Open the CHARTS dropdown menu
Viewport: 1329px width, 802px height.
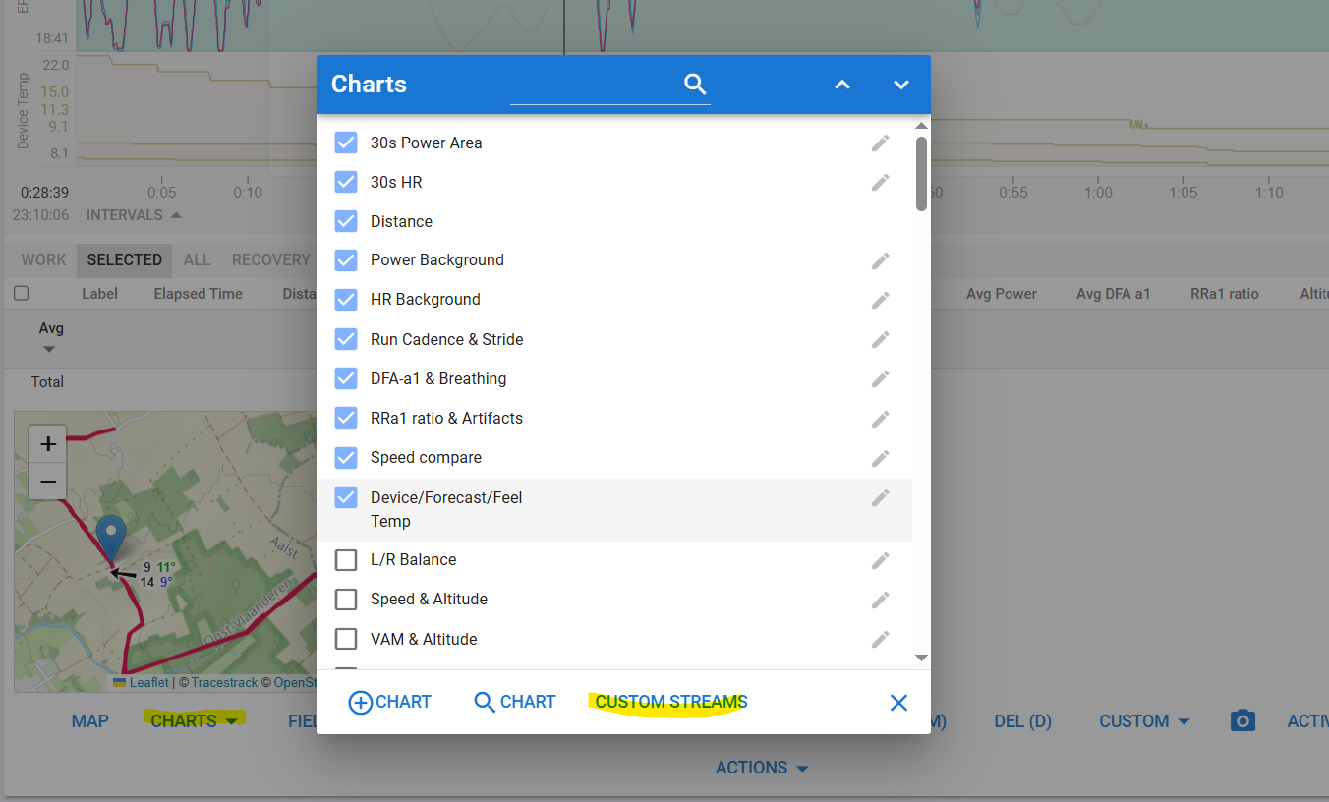(x=194, y=721)
